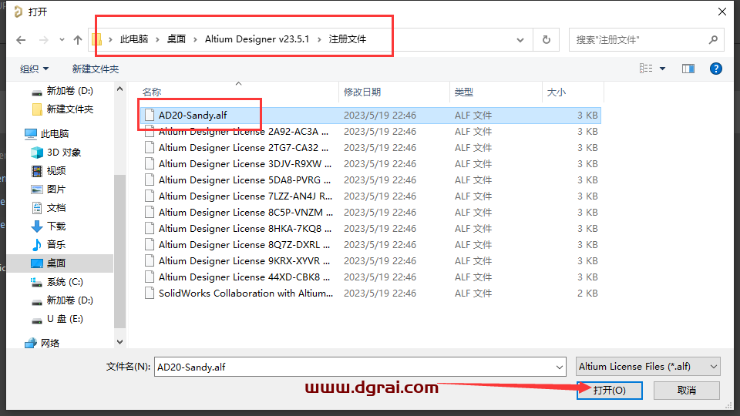
Task: Open 文档 in the sidebar
Action: (49, 208)
